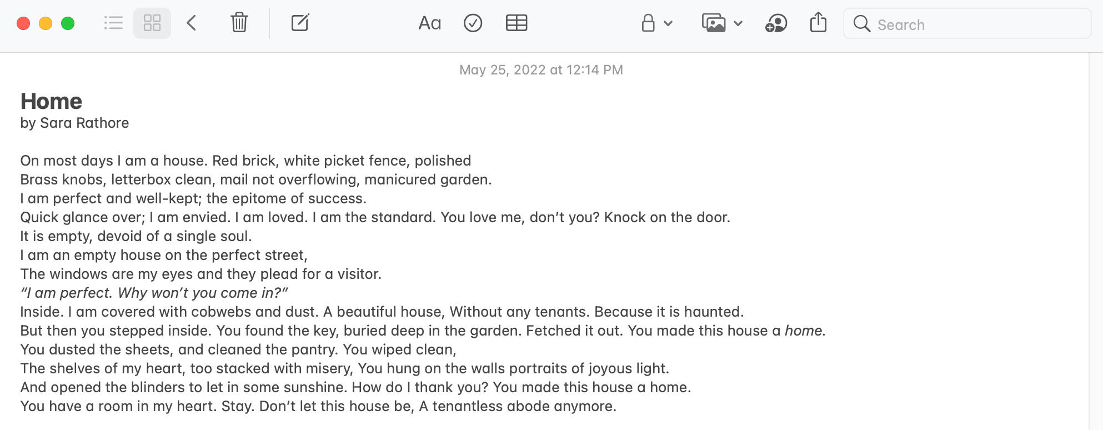Image resolution: width=1103 pixels, height=430 pixels.
Task: Expand the lock options chevron
Action: coord(668,23)
